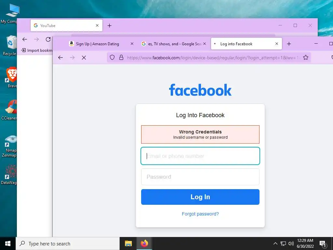Stop loading the Facebook page
The width and height of the screenshot is (333, 250).
pyautogui.click(x=84, y=58)
